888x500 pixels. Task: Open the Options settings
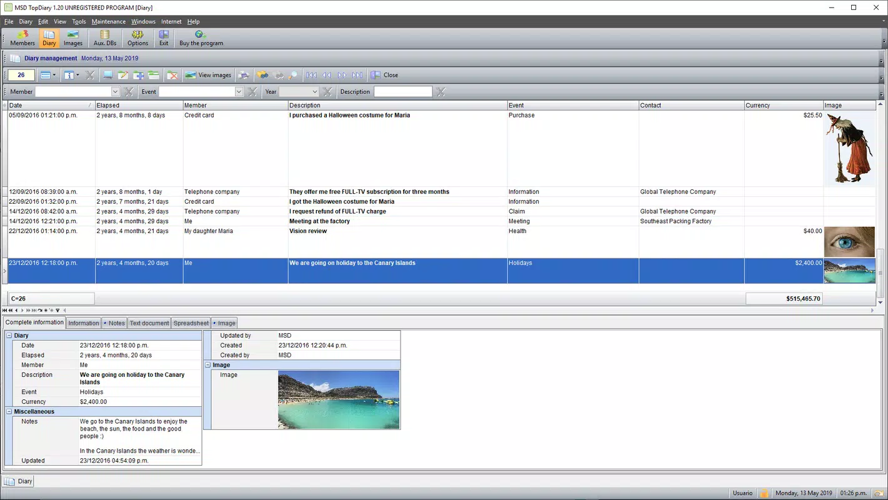pos(137,38)
